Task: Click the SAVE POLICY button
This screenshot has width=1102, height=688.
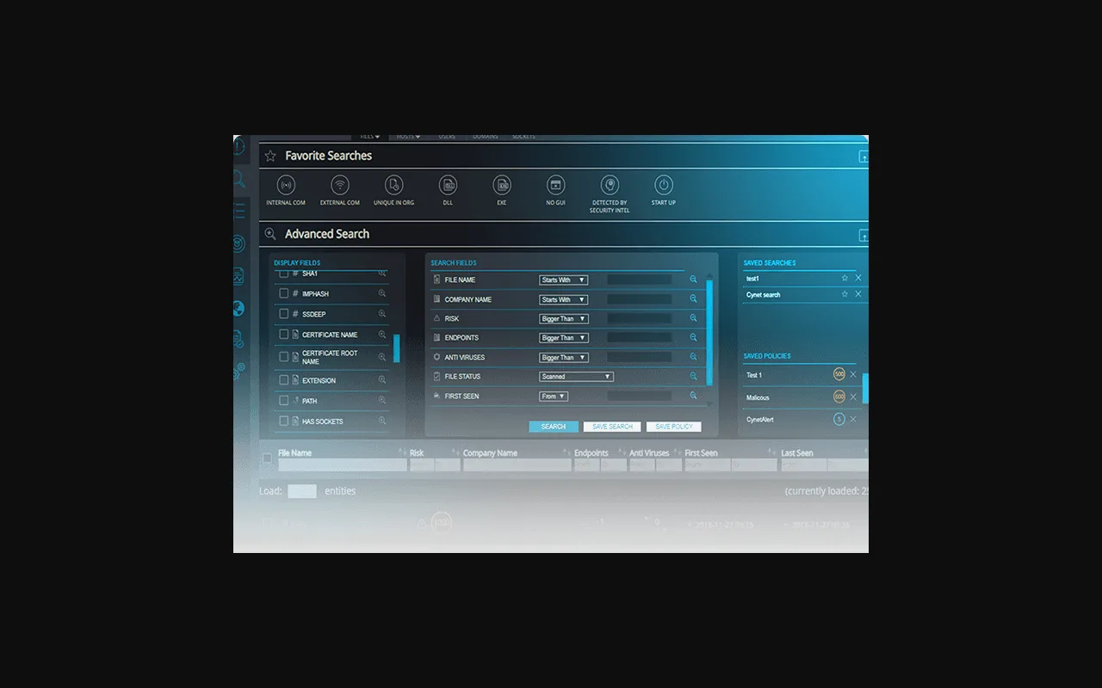Action: click(x=673, y=427)
